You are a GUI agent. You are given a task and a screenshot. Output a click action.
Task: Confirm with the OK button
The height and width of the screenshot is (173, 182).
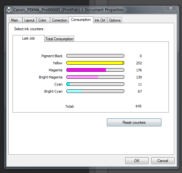(x=137, y=161)
